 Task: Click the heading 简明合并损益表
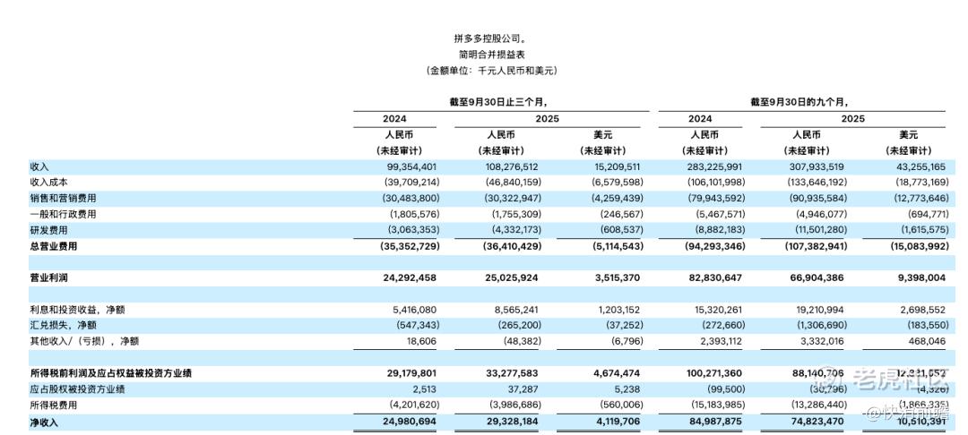pyautogui.click(x=492, y=55)
